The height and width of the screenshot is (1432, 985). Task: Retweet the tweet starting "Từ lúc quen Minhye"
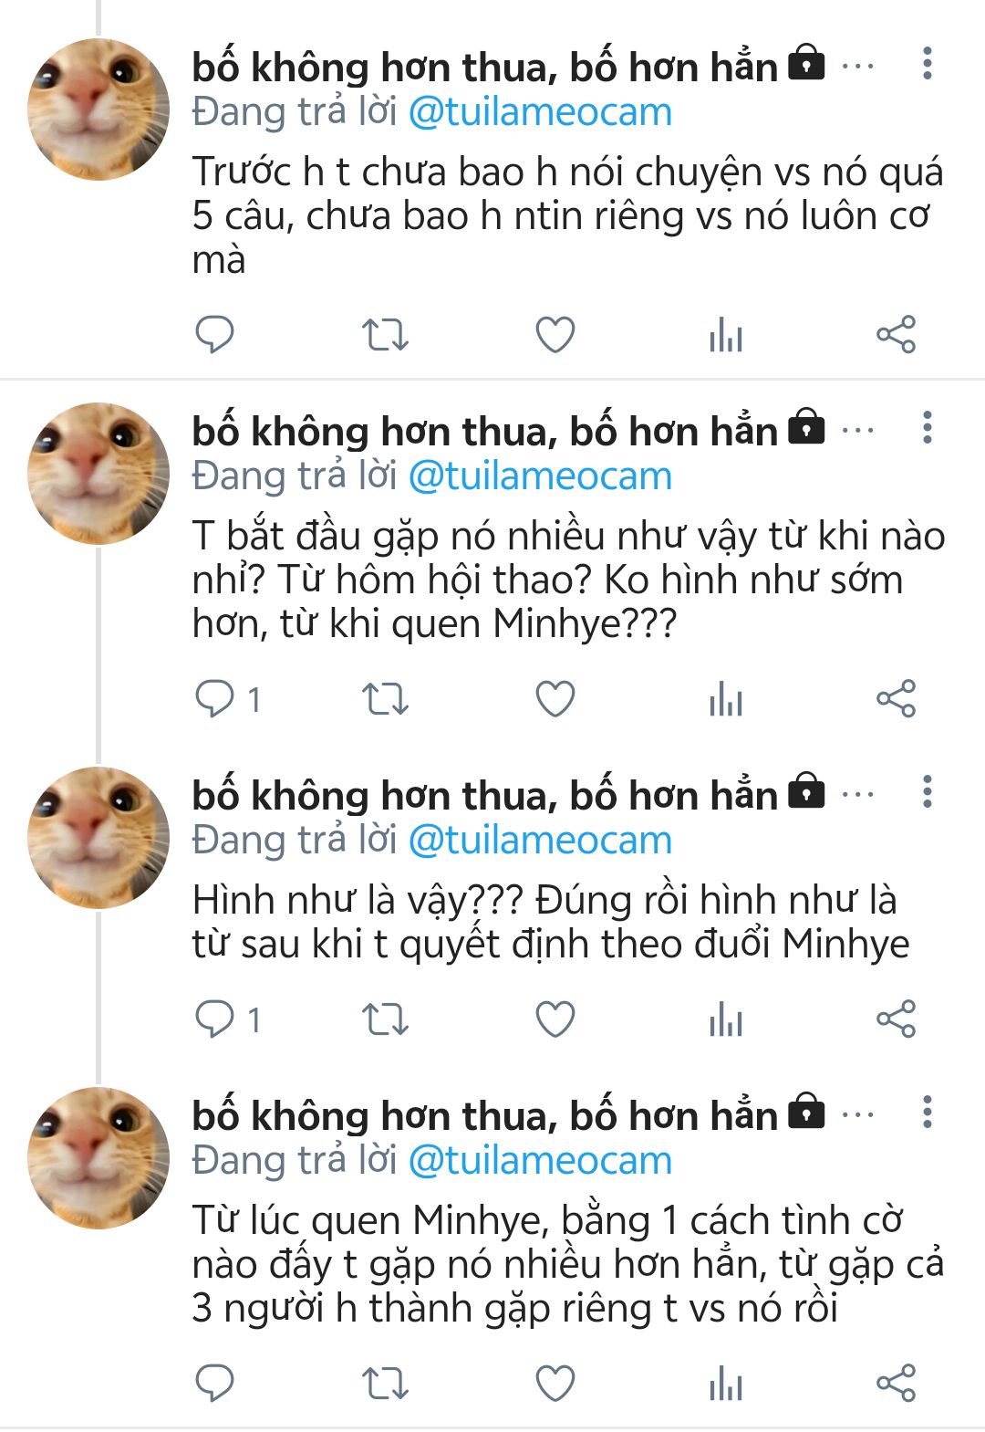point(385,1383)
